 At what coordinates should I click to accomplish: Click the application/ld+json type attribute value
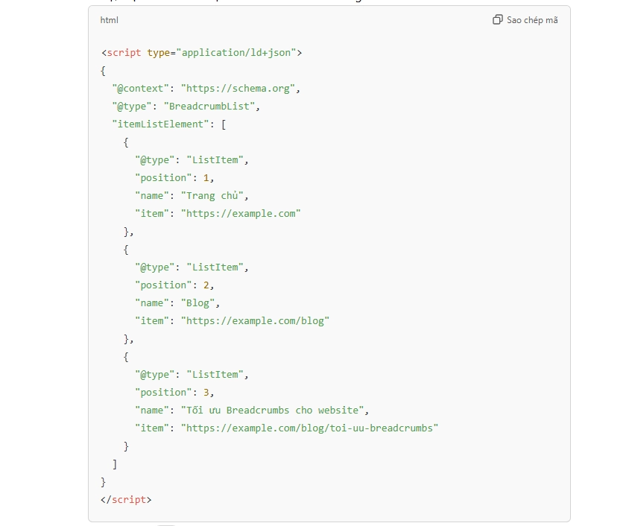[235, 53]
